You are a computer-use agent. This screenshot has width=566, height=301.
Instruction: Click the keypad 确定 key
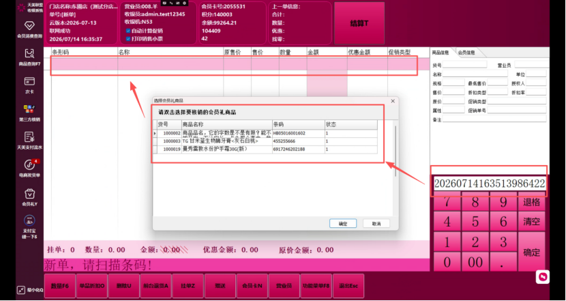(x=531, y=252)
